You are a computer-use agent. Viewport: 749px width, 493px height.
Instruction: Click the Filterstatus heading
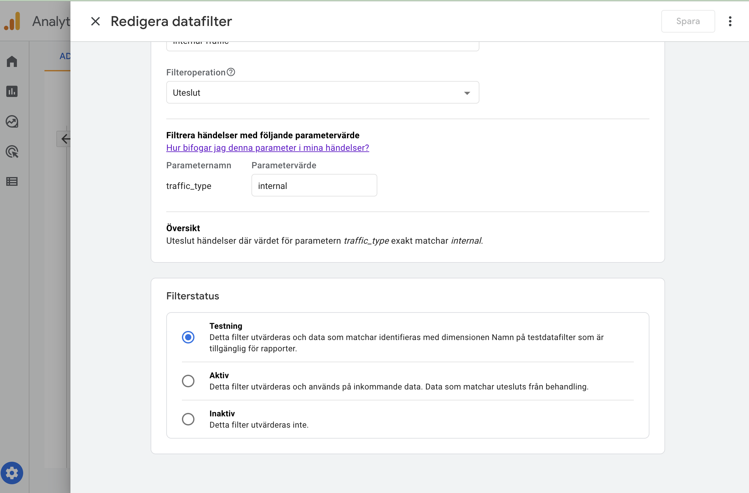click(x=193, y=296)
